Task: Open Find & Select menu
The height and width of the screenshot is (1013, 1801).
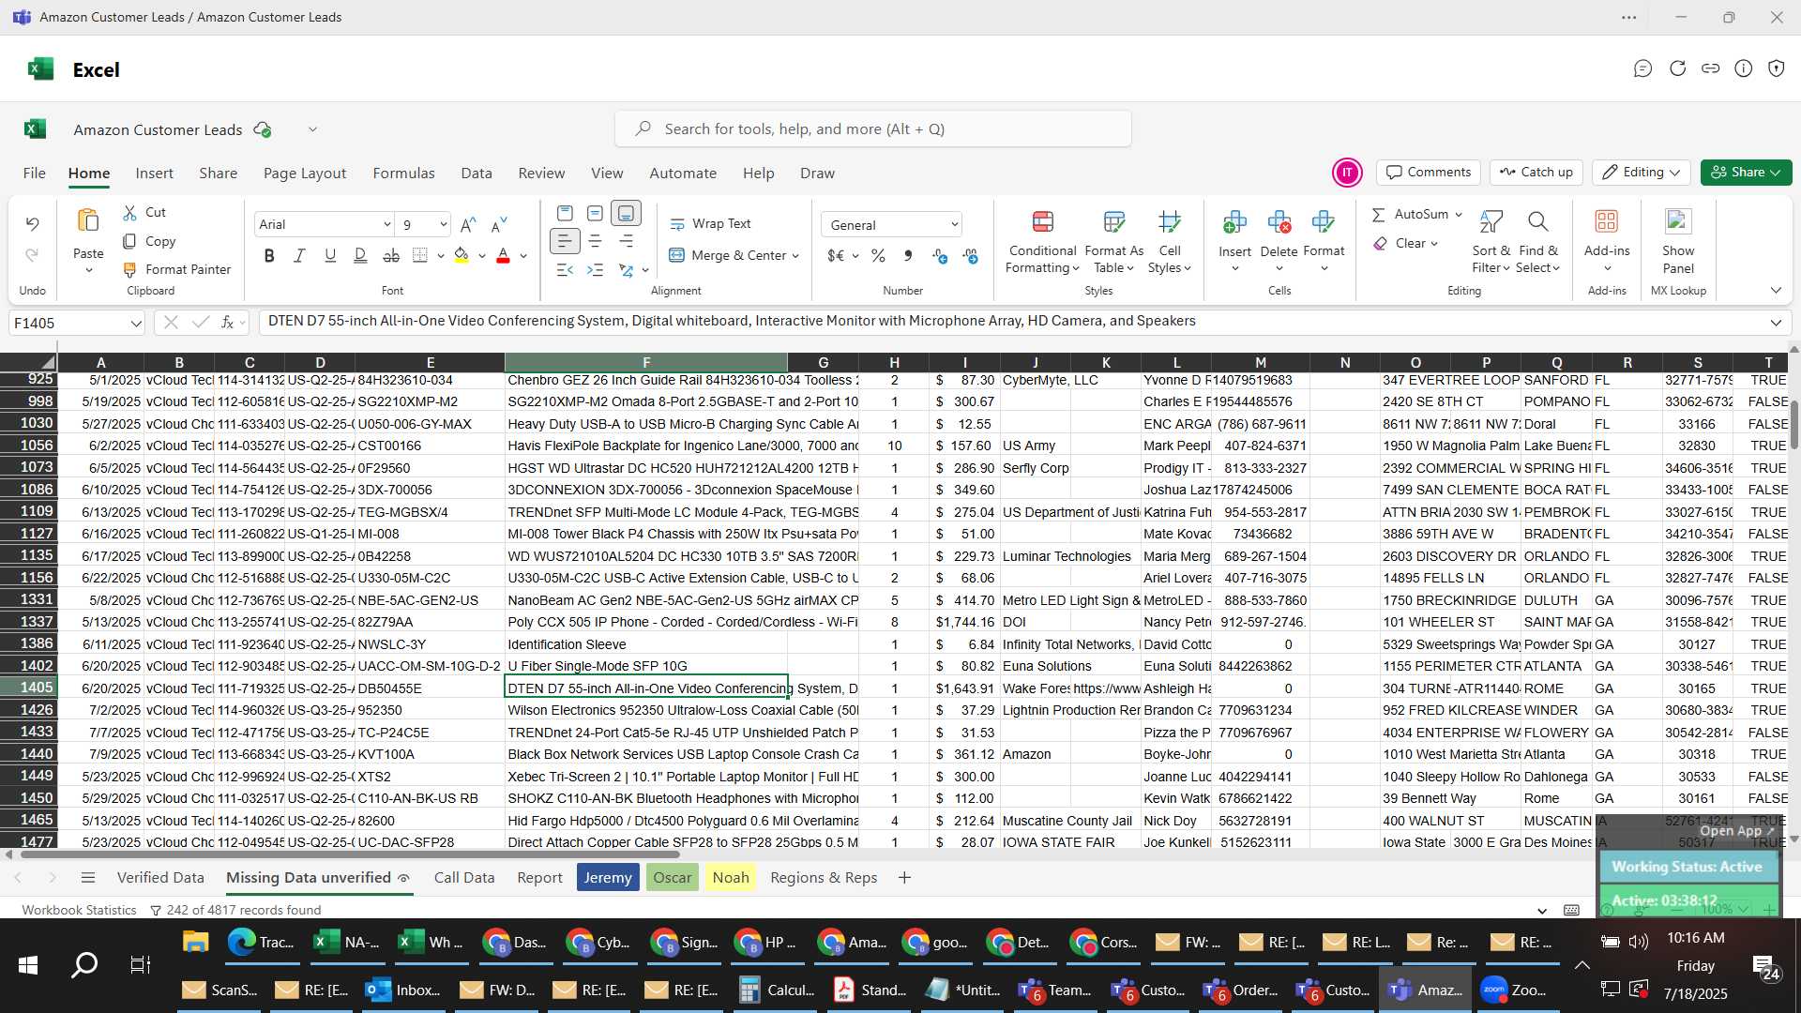Action: 1538,242
